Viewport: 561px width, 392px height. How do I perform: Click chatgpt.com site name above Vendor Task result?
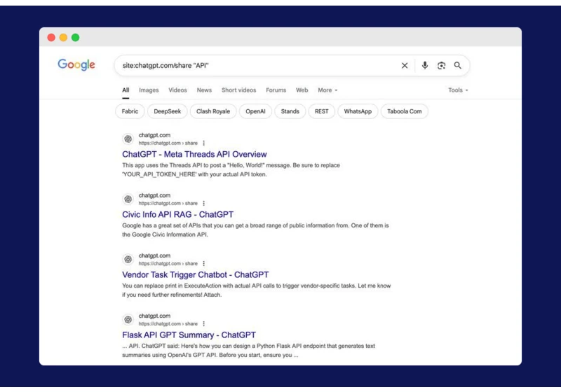tap(154, 255)
